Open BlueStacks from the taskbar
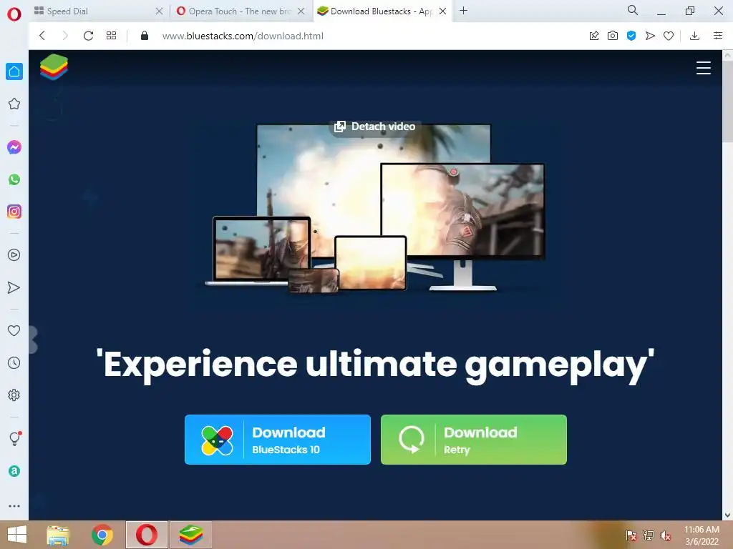 click(x=190, y=535)
